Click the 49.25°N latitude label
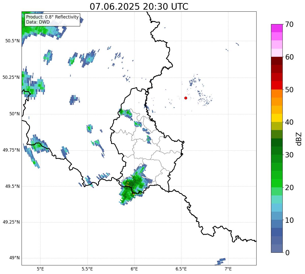Screen dimensions: 305x274 coord(11,222)
